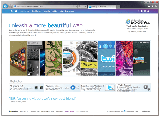The image size is (160, 117).
Task: Click the browser Back arrow button
Action: pyautogui.click(x=5, y=6)
